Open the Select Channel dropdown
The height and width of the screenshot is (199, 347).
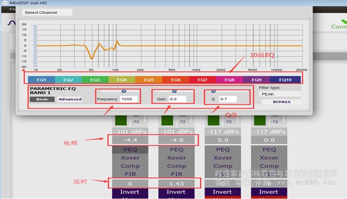[x=47, y=12]
